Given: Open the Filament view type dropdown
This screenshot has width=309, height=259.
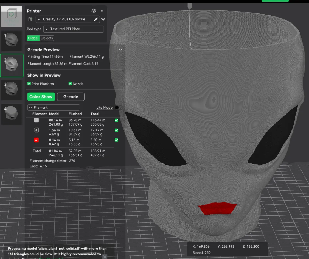Looking at the screenshot, I should pos(54,107).
